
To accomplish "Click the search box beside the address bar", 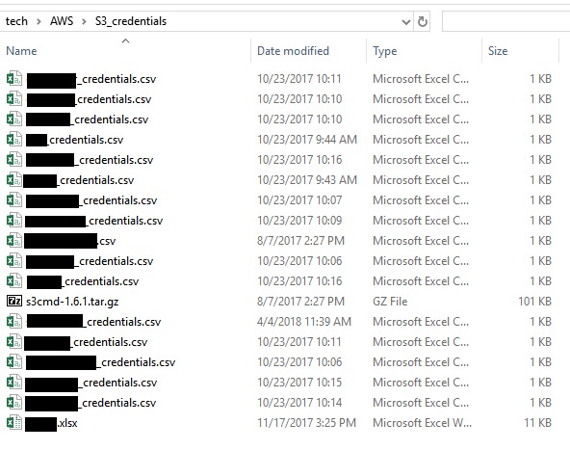I will pyautogui.click(x=506, y=21).
